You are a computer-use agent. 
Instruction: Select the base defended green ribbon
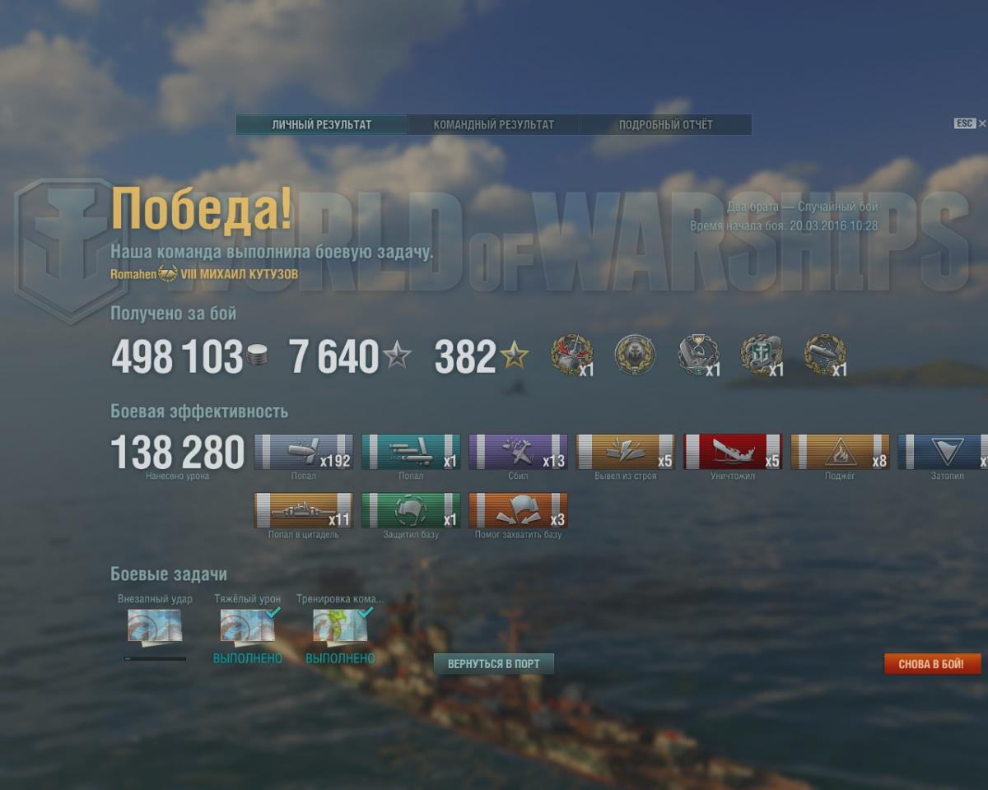tap(411, 510)
